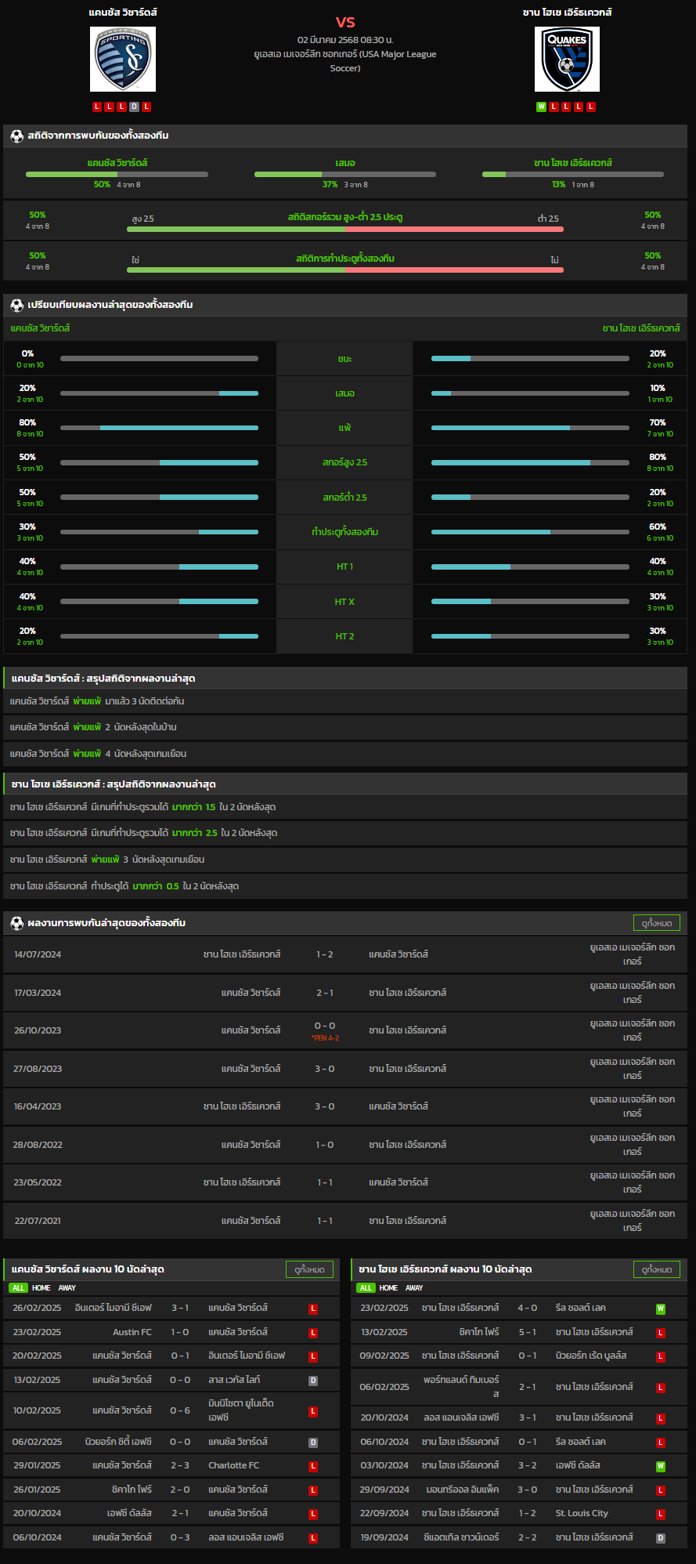Click the 3 - 0 score on 27/08/2023 row

(325, 1069)
